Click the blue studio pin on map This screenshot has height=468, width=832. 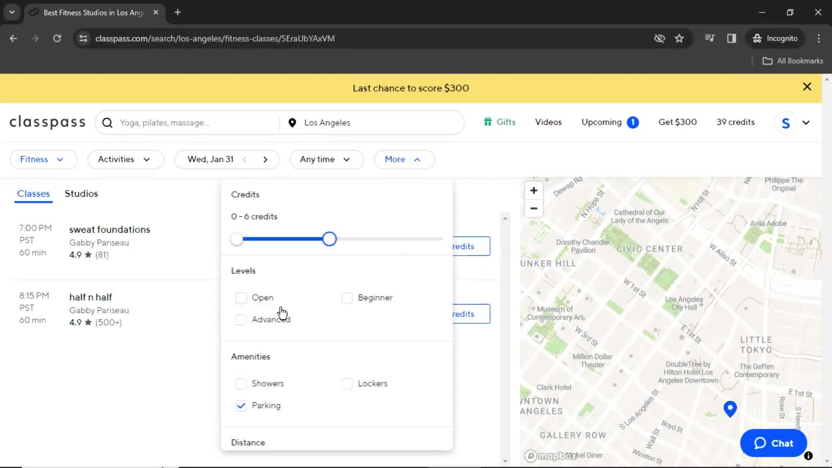tap(730, 409)
